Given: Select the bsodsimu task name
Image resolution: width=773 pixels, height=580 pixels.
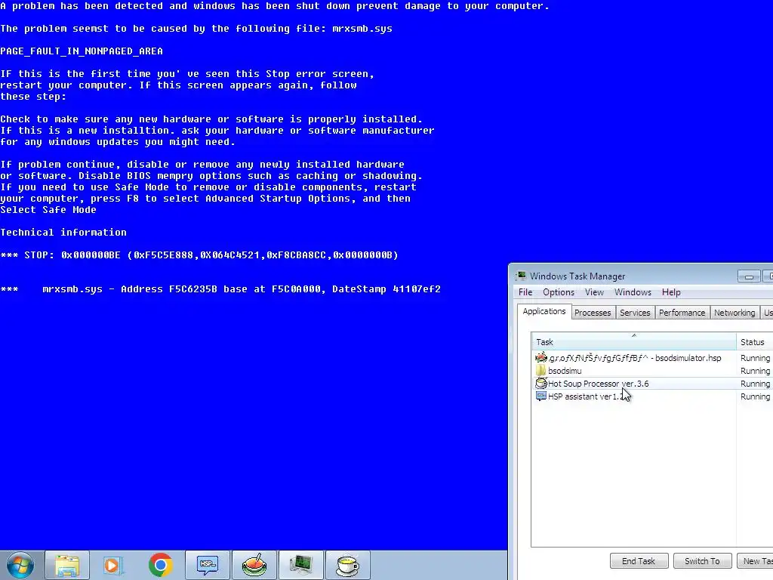Looking at the screenshot, I should pyautogui.click(x=565, y=371).
